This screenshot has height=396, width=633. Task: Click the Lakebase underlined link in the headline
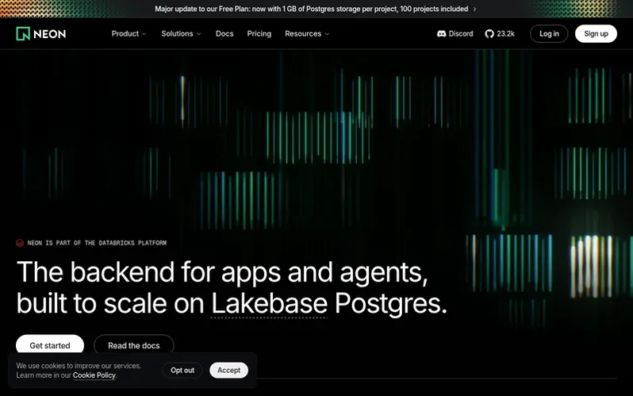[x=269, y=303]
